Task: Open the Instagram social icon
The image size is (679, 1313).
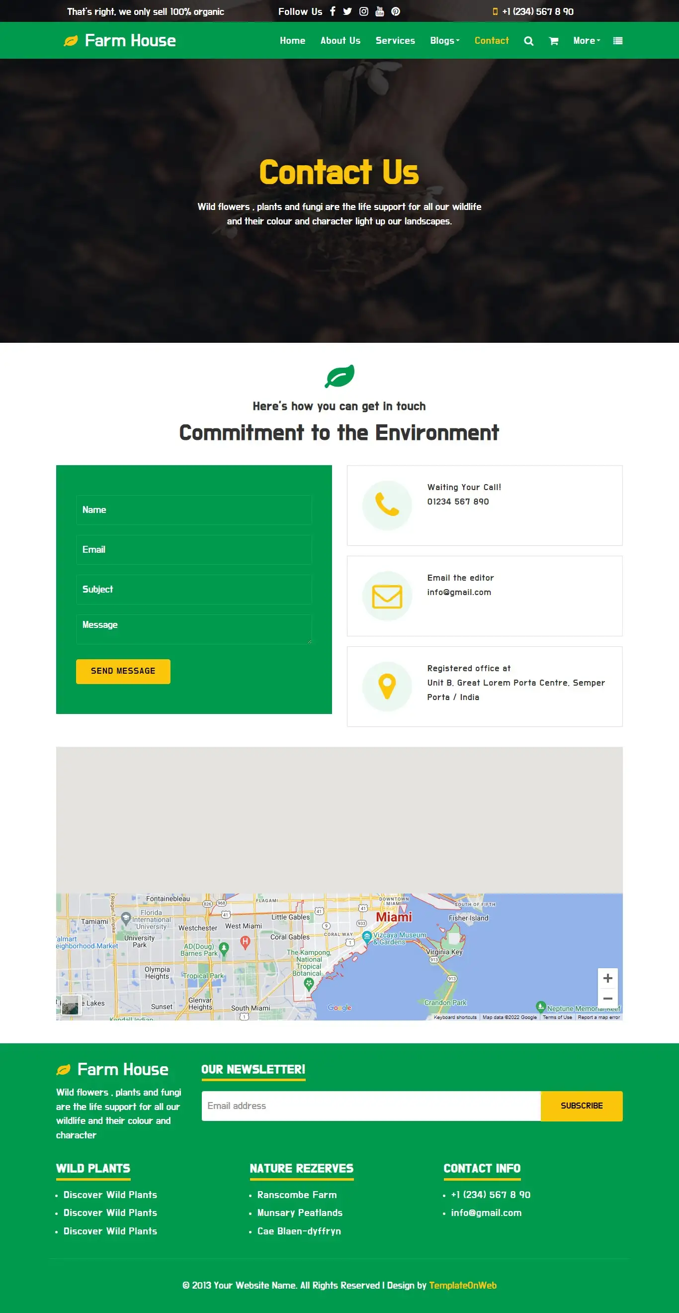Action: [x=364, y=11]
